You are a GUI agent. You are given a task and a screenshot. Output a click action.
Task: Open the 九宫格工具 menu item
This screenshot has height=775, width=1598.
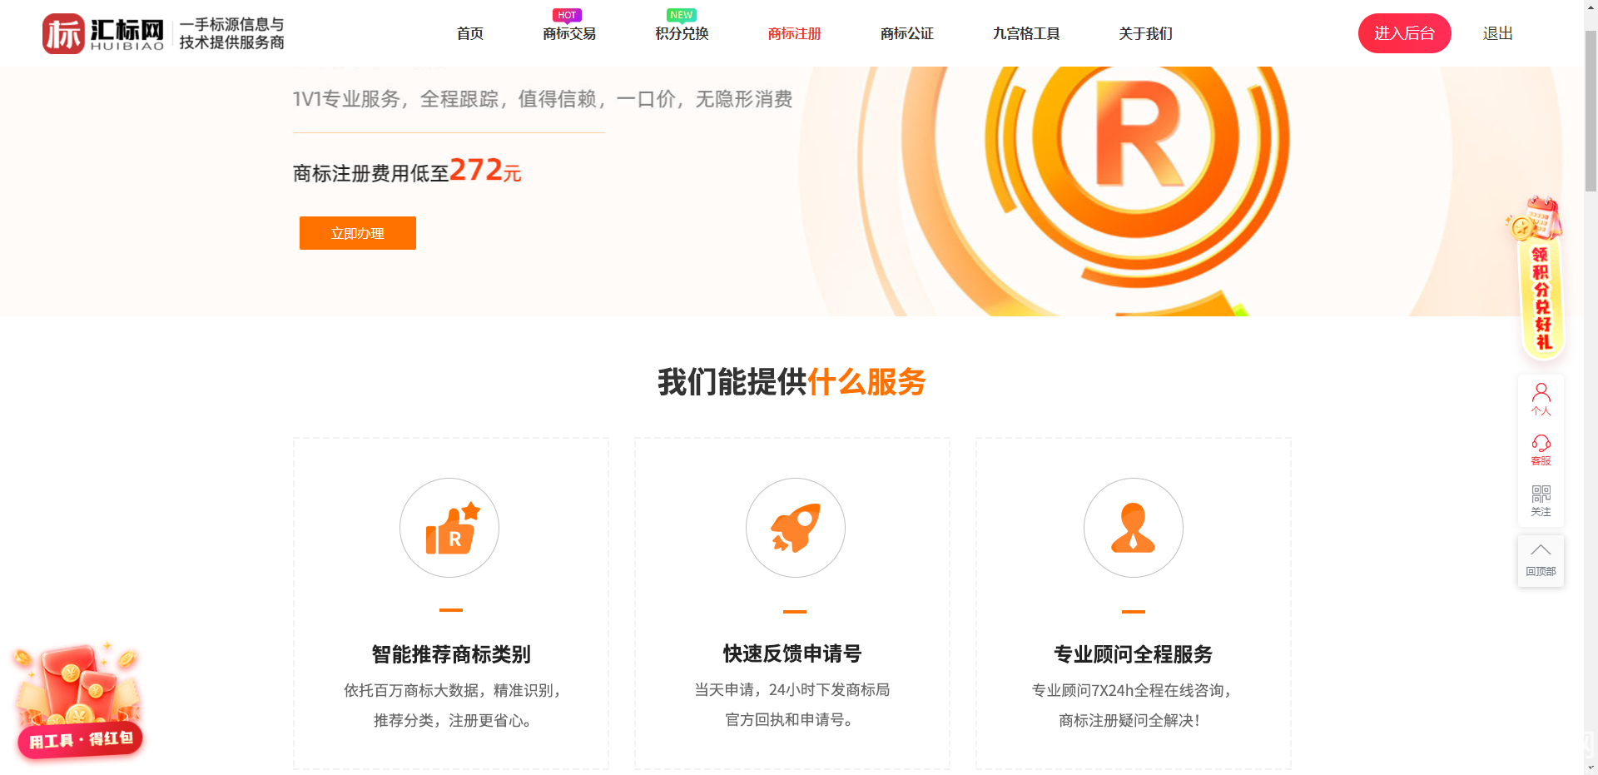point(1026,33)
